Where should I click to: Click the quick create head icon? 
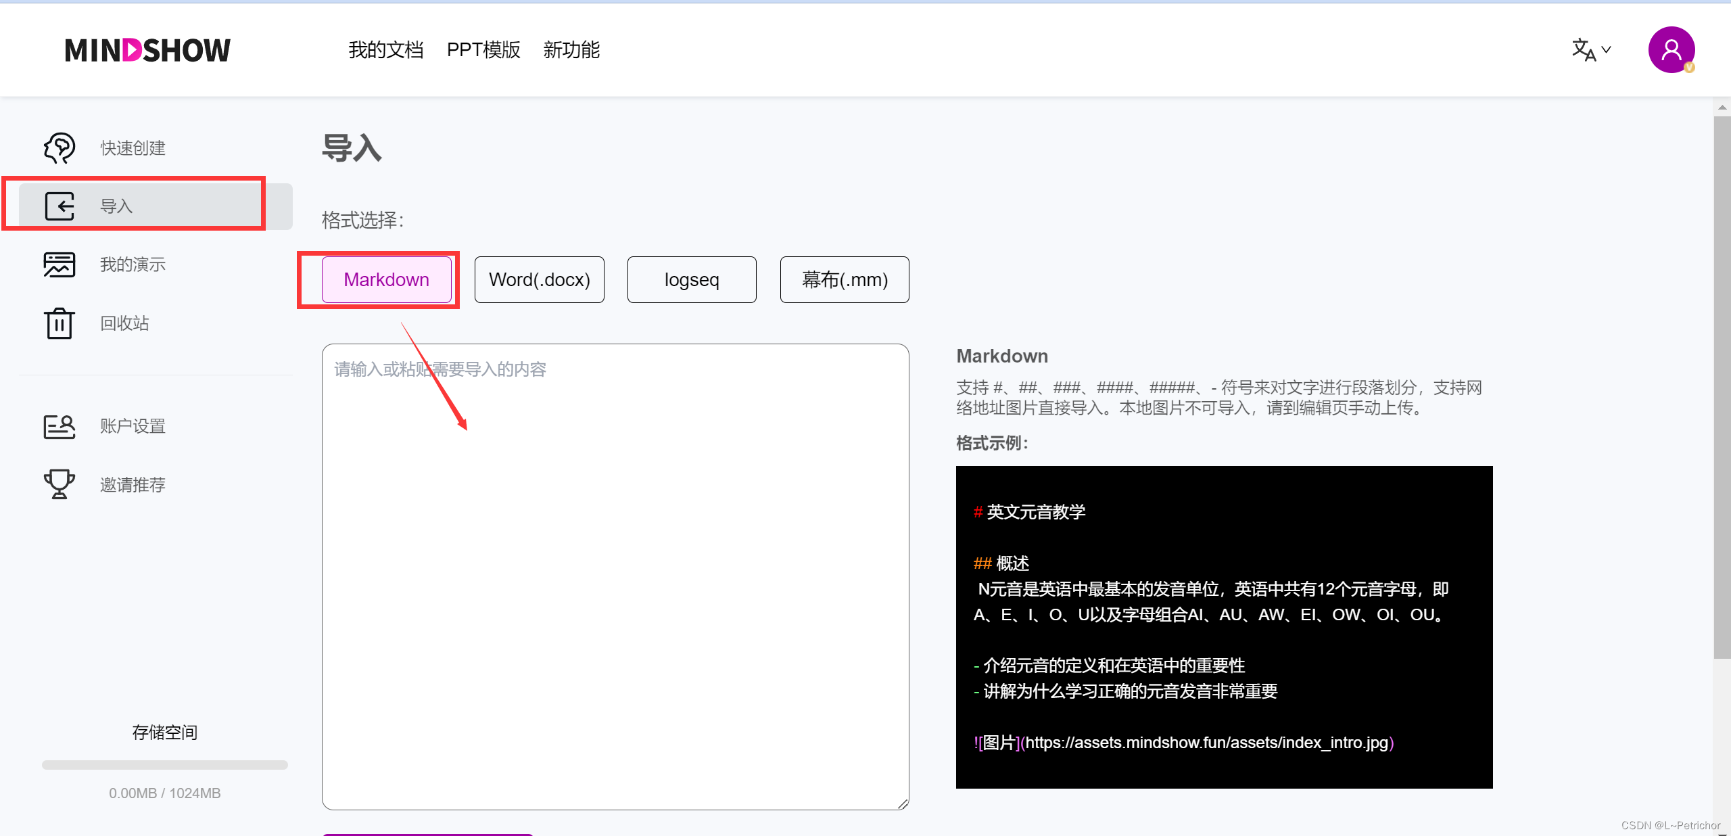pyautogui.click(x=60, y=147)
